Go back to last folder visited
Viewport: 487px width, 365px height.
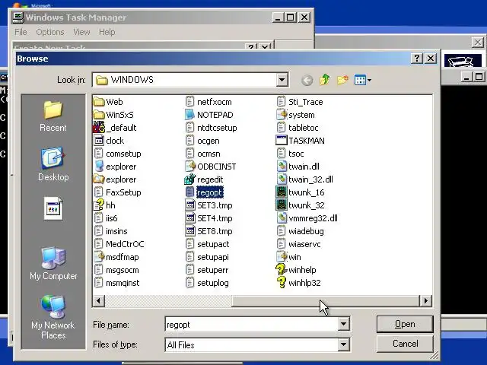(307, 81)
